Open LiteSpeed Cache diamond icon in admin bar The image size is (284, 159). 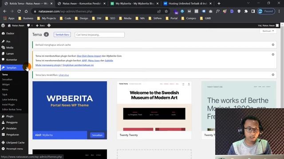tap(49, 26)
